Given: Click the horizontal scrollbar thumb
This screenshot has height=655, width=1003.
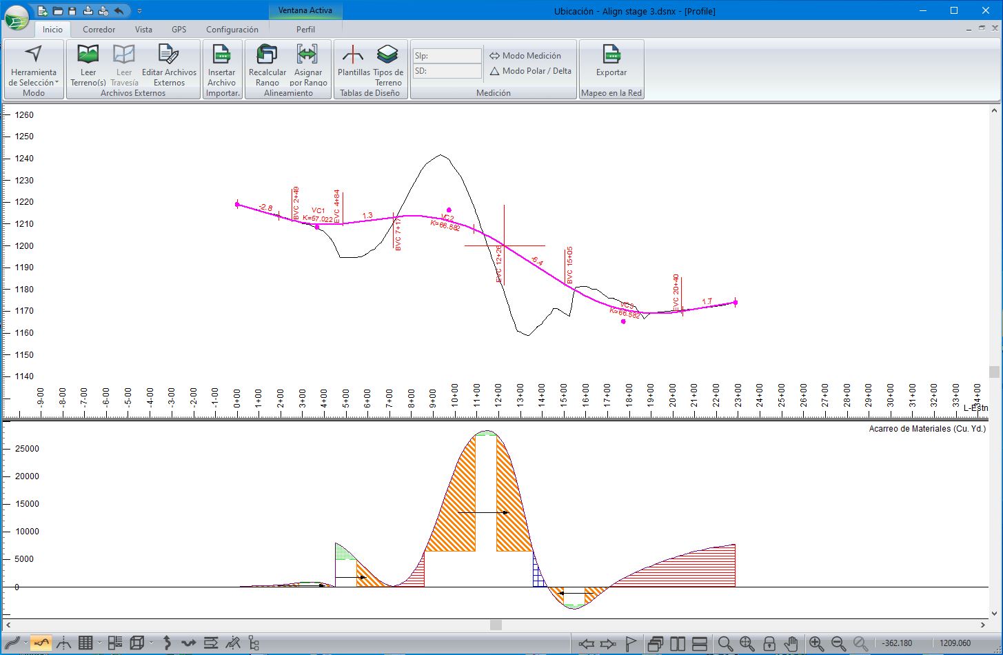Looking at the screenshot, I should (496, 625).
